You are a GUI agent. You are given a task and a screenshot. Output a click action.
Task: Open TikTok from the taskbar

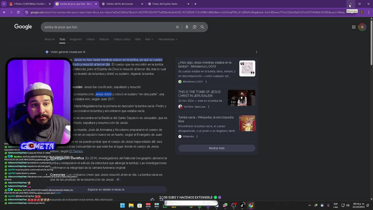[x=242, y=205]
